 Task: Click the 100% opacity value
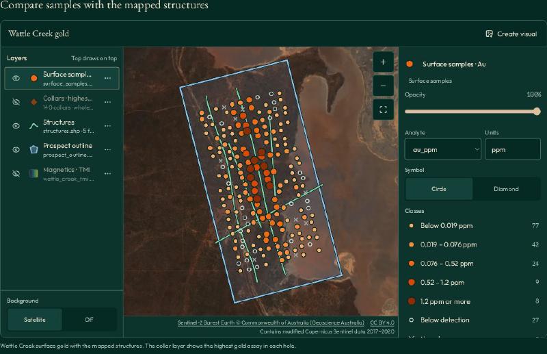coord(534,94)
